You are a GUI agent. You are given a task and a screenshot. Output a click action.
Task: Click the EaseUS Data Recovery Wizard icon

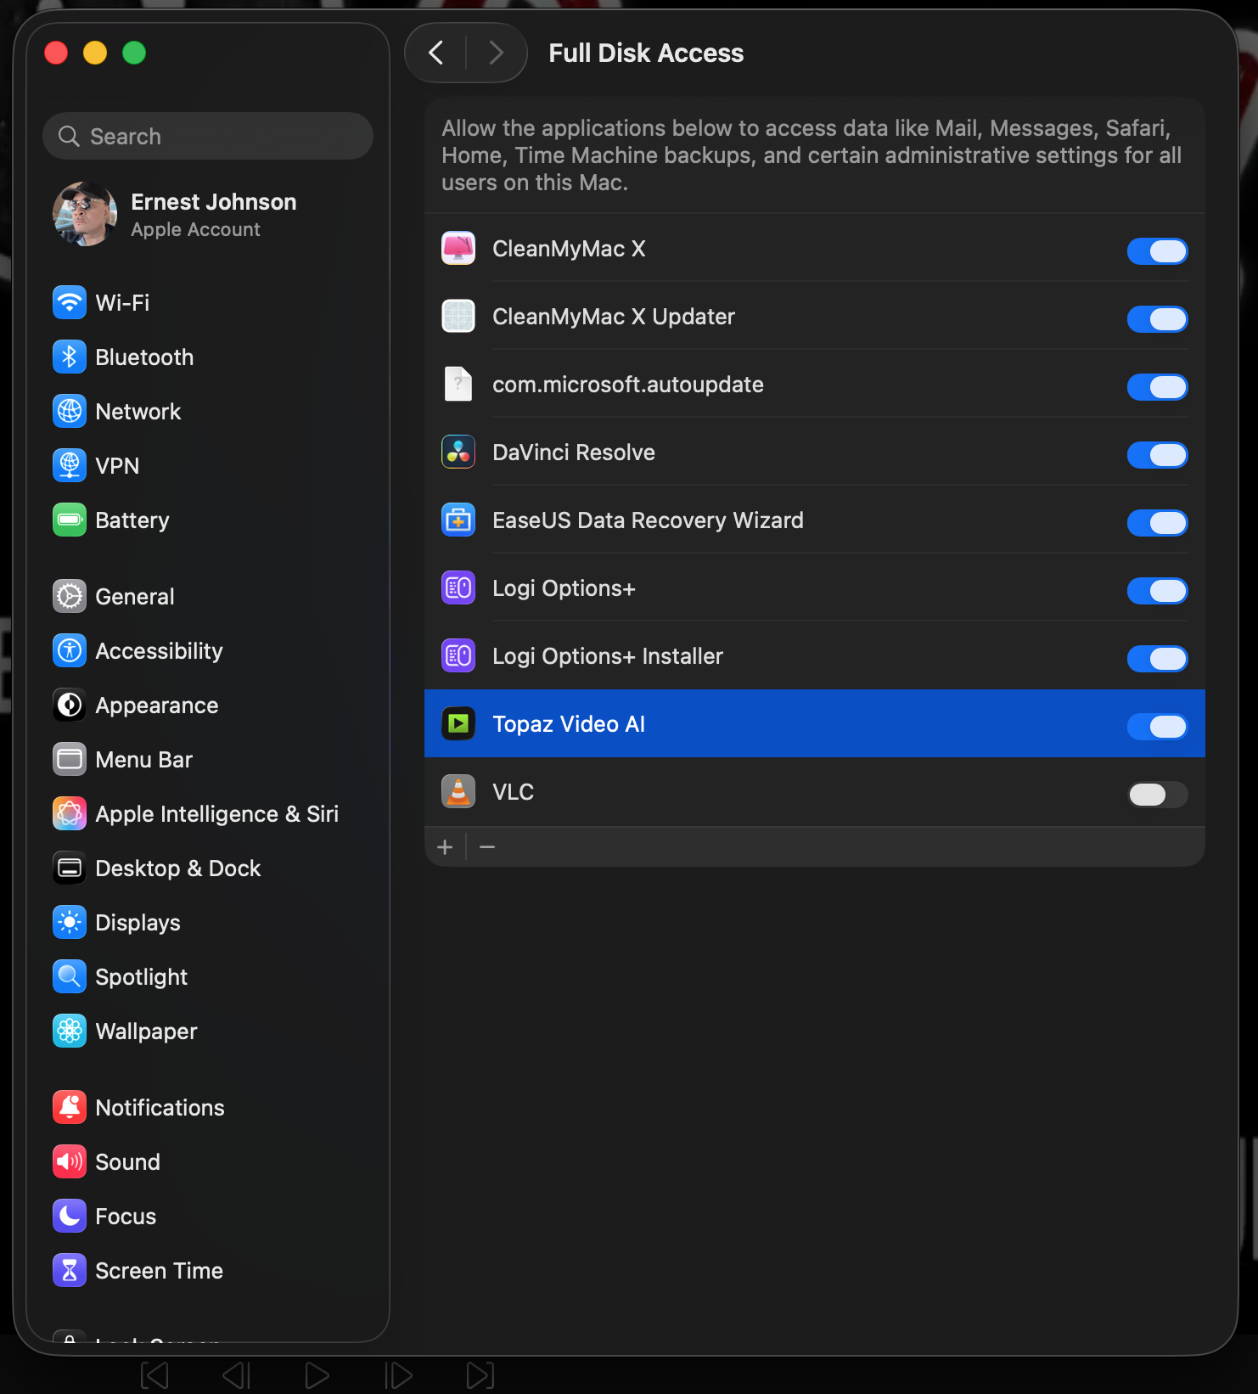pyautogui.click(x=458, y=520)
